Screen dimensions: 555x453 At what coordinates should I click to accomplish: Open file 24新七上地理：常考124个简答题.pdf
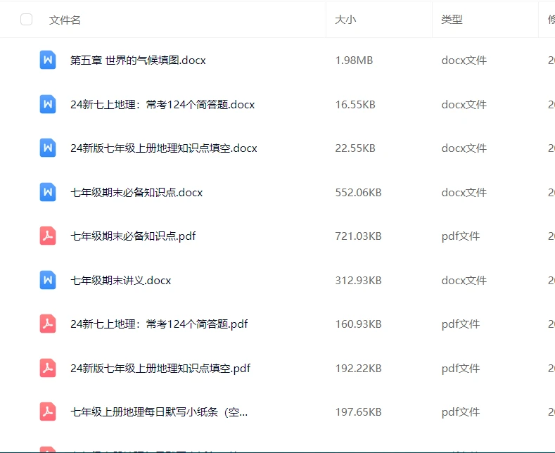159,324
